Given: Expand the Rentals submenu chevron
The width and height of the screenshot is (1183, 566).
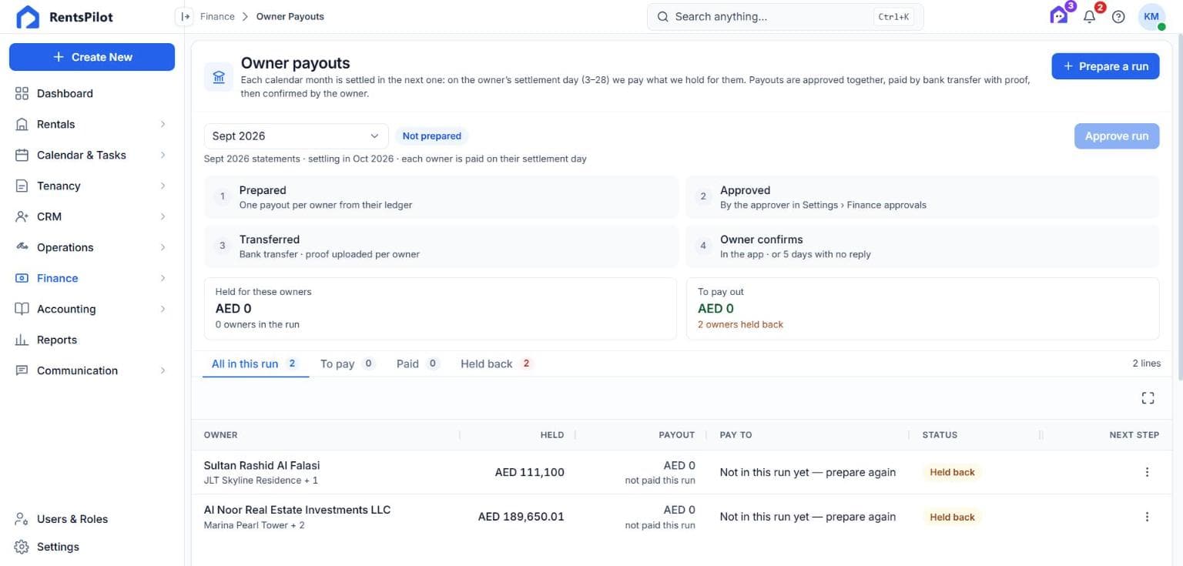Looking at the screenshot, I should click(163, 124).
